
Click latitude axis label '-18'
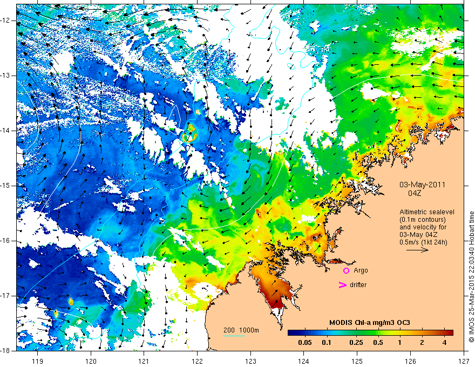click(x=5, y=350)
